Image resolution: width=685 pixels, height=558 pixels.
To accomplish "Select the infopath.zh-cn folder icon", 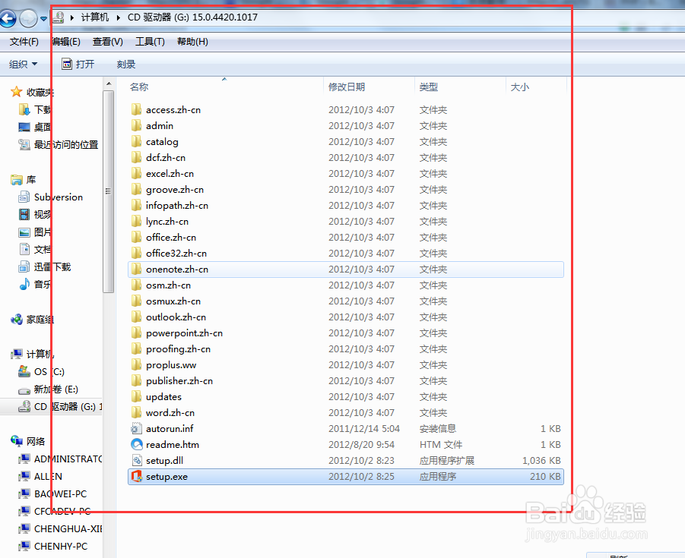I will pyautogui.click(x=136, y=206).
